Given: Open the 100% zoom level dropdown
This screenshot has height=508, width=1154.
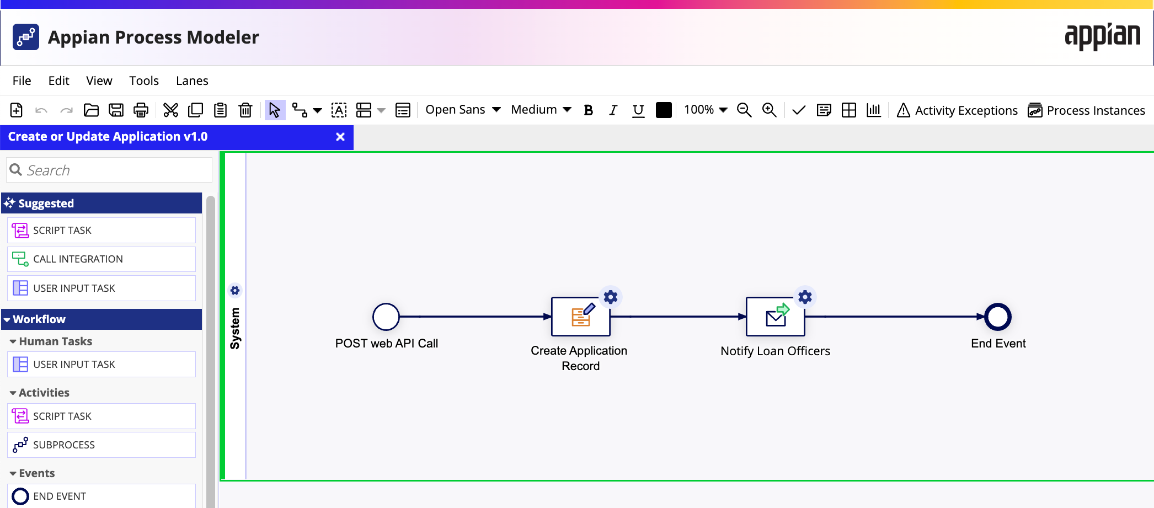Looking at the screenshot, I should (x=706, y=110).
